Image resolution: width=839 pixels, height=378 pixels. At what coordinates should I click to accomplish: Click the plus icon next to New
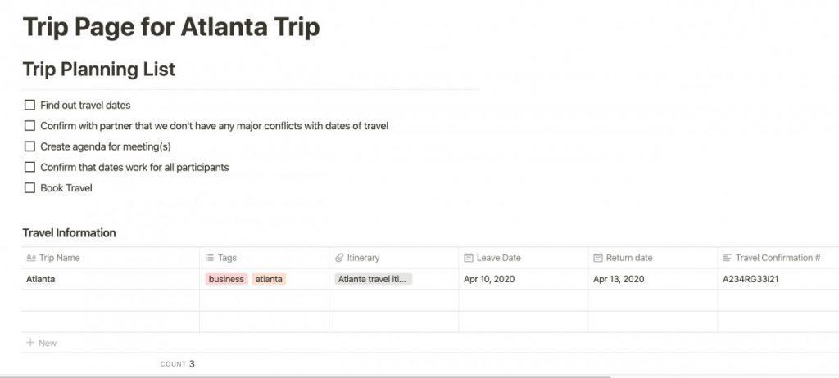pyautogui.click(x=30, y=343)
